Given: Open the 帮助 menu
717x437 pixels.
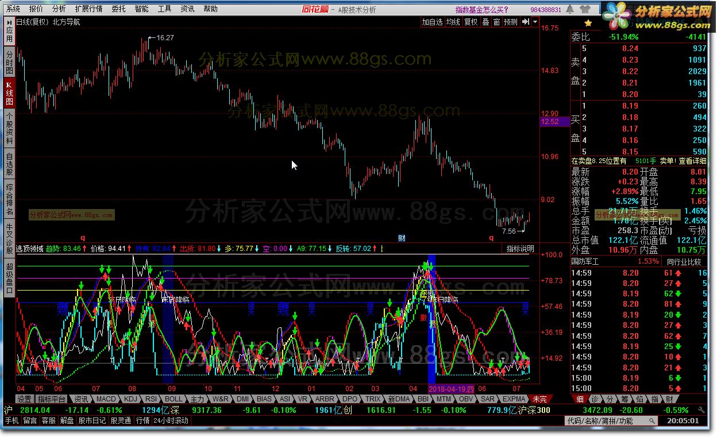Looking at the screenshot, I should point(210,9).
